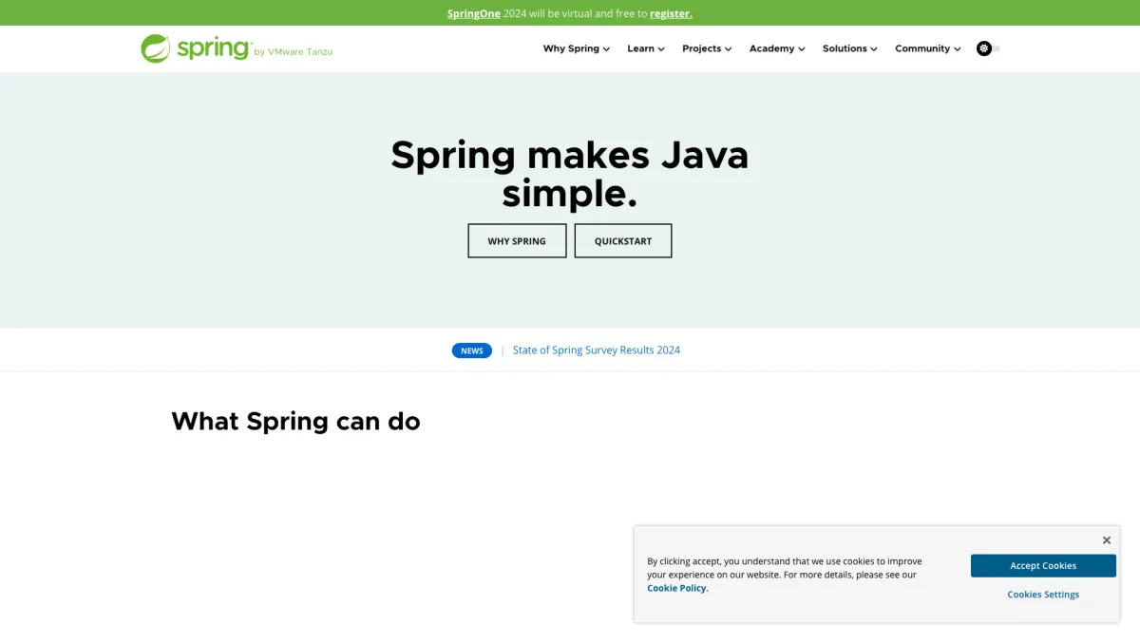The height and width of the screenshot is (643, 1140).
Task: Toggle the dark mode theme switch
Action: (x=988, y=48)
